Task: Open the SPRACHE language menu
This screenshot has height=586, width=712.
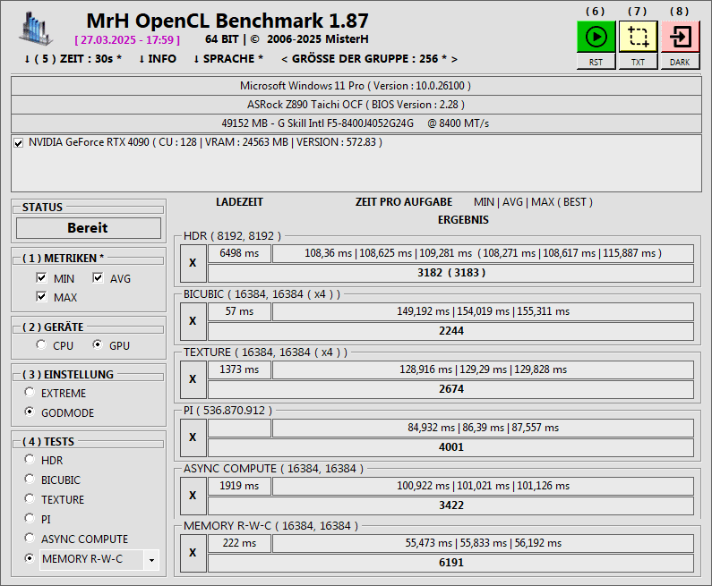Action: point(228,59)
